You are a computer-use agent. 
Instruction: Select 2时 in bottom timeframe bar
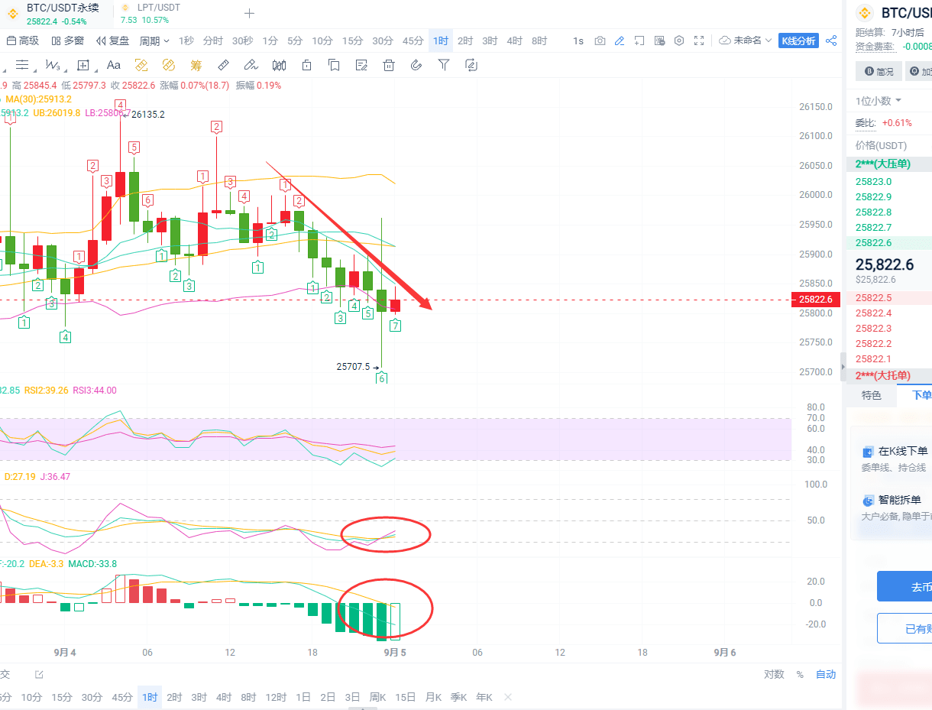pos(175,697)
